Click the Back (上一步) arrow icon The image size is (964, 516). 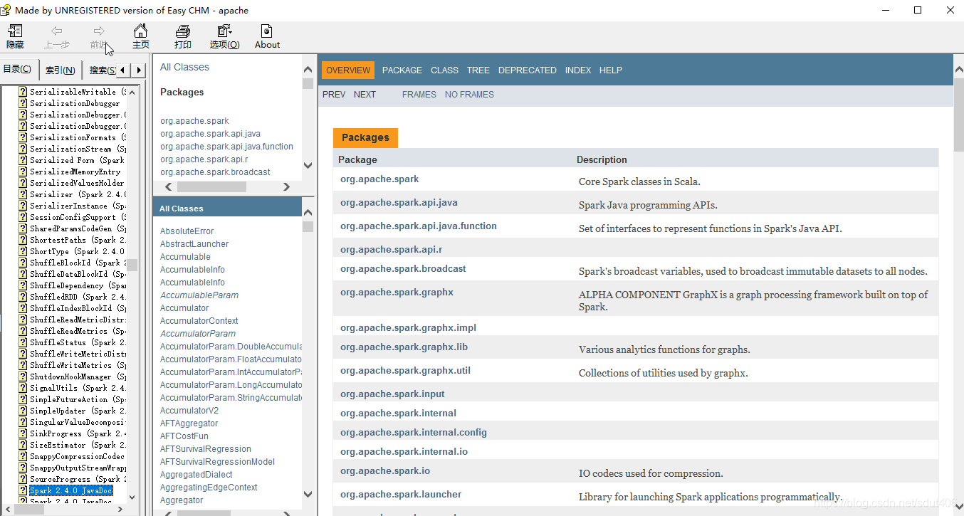(x=57, y=31)
